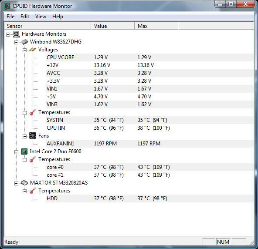Click the Intel Core 2 Duo processor icon
The height and width of the screenshot is (249, 258).
pyautogui.click(x=24, y=151)
